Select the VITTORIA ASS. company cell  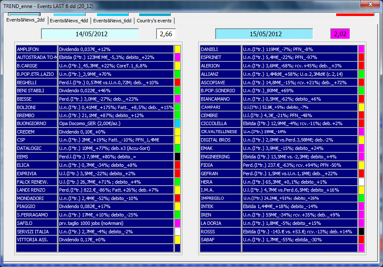pyautogui.click(x=37, y=240)
